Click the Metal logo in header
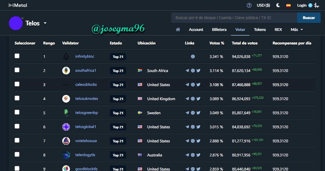 pyautogui.click(x=18, y=5)
